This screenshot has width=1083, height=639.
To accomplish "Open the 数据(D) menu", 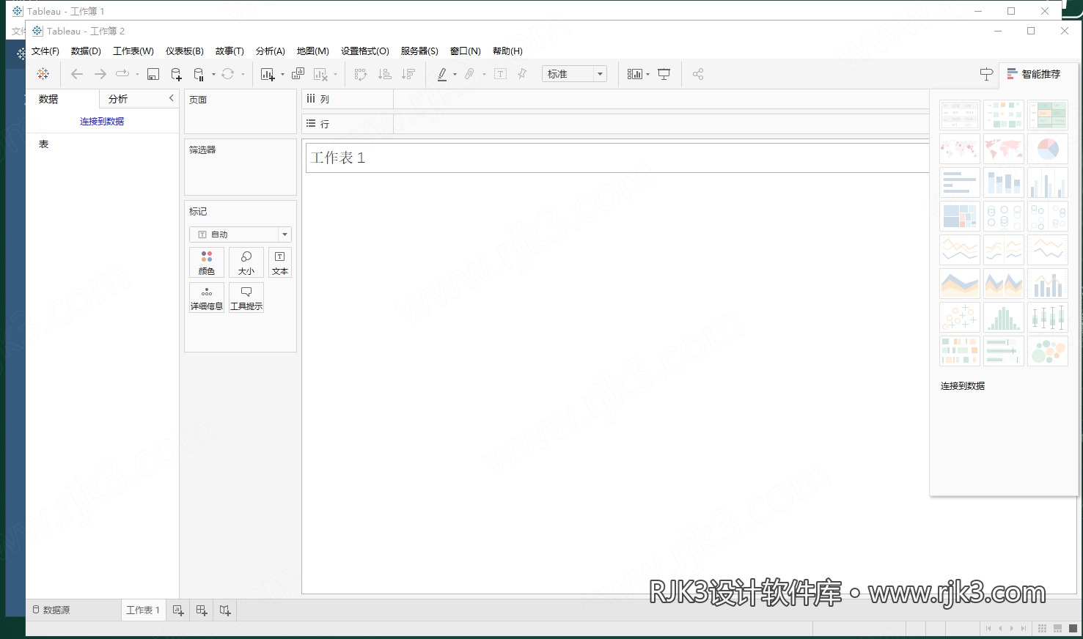I will click(x=86, y=51).
